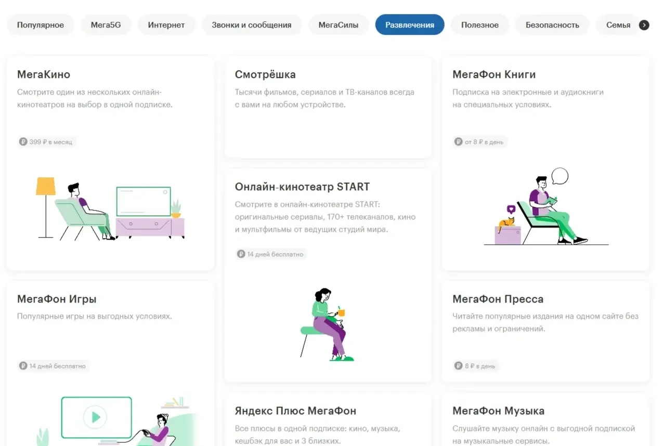Switch to the Mega5G tab
The height and width of the screenshot is (446, 663).
(106, 25)
